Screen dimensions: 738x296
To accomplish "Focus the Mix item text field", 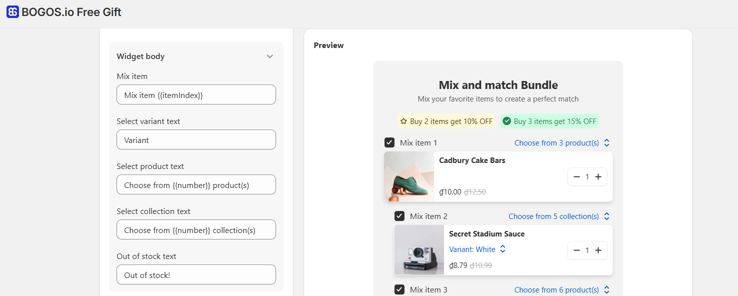I will pyautogui.click(x=196, y=94).
